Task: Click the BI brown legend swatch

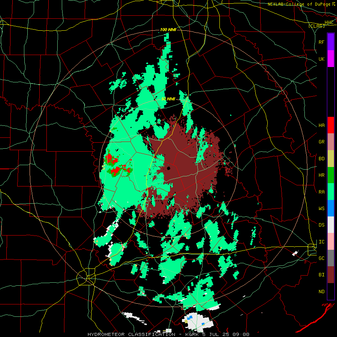Action: click(331, 275)
